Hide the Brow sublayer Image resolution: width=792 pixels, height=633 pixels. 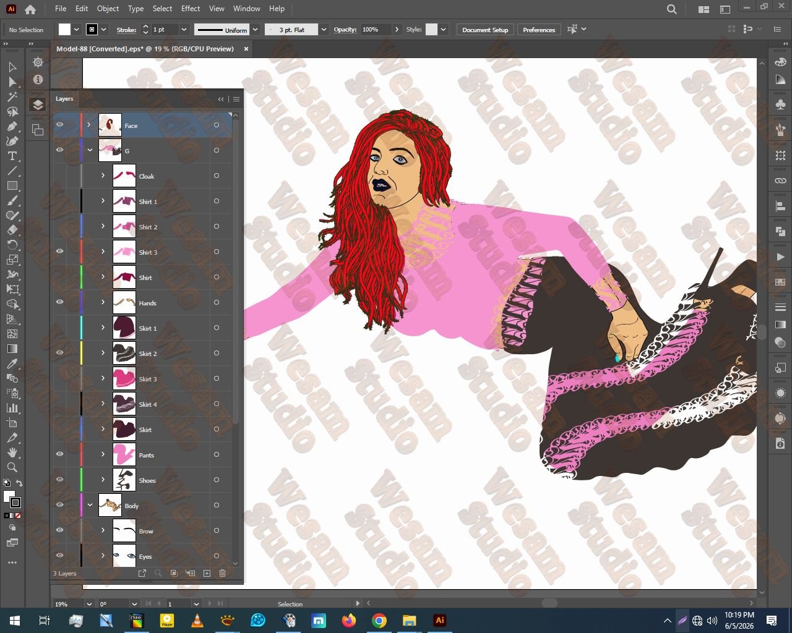pos(60,530)
